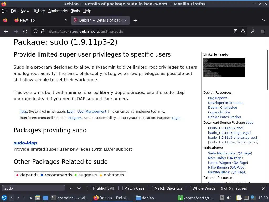Open the History menu
The height and width of the screenshot is (202, 269).
tap(39, 11)
